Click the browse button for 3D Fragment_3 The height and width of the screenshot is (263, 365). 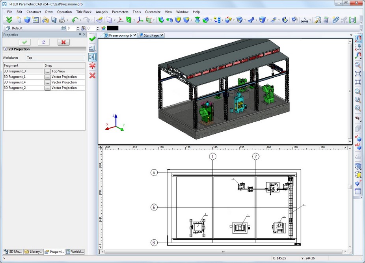click(47, 71)
